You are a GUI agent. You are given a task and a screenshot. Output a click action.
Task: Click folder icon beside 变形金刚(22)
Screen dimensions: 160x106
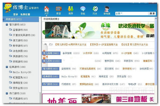[11, 88]
